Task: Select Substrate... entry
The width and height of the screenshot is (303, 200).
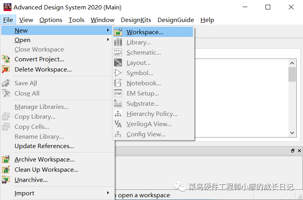Action: click(x=153, y=104)
